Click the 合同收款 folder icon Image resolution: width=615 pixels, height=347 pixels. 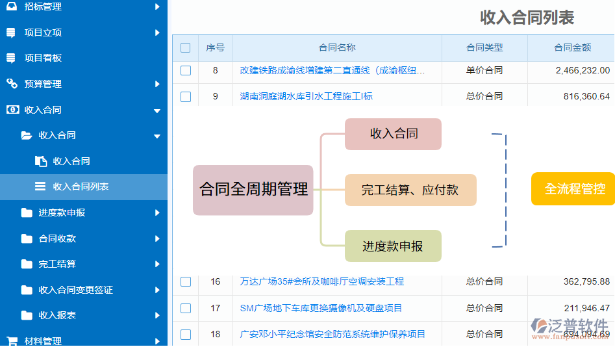coord(27,238)
